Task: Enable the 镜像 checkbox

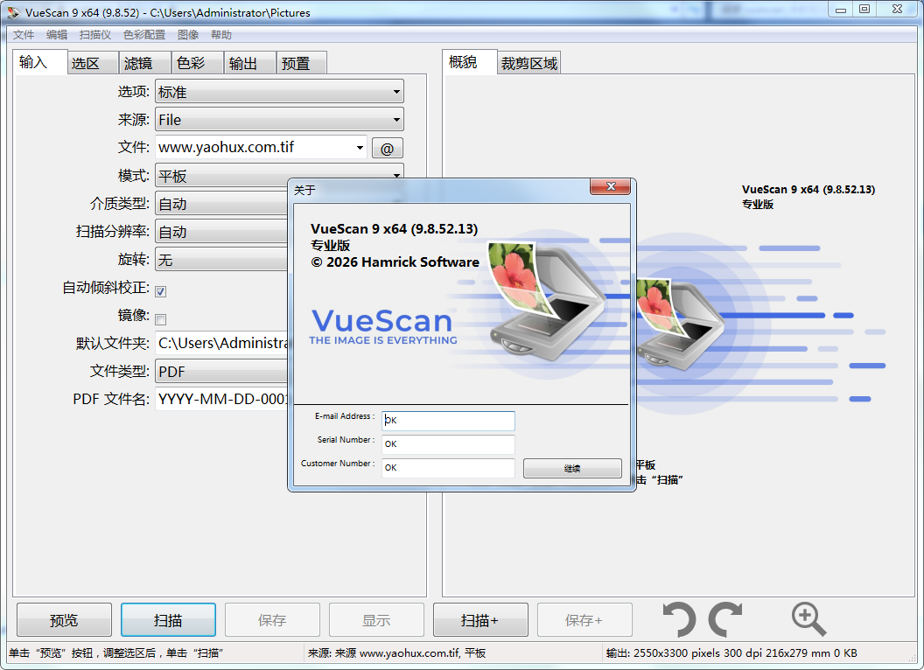Action: point(160,318)
